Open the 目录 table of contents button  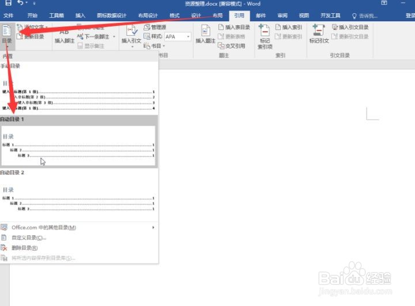(7, 36)
